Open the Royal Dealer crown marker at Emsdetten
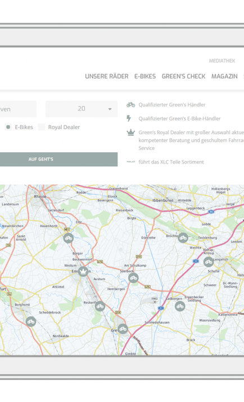244x402 pixels. (x=83, y=271)
